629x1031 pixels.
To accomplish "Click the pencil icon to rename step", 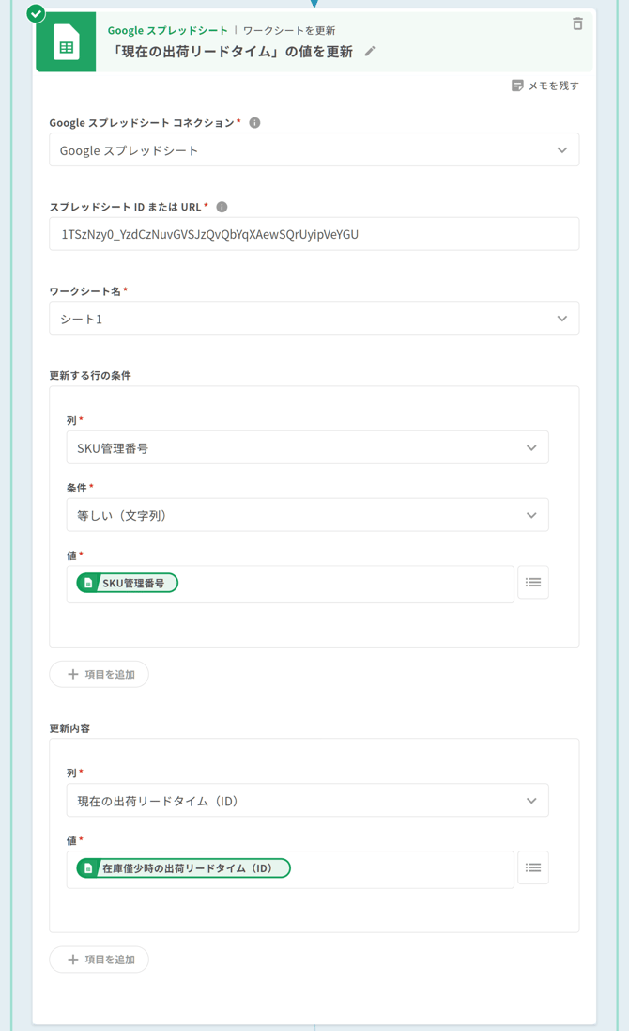I will click(x=370, y=52).
